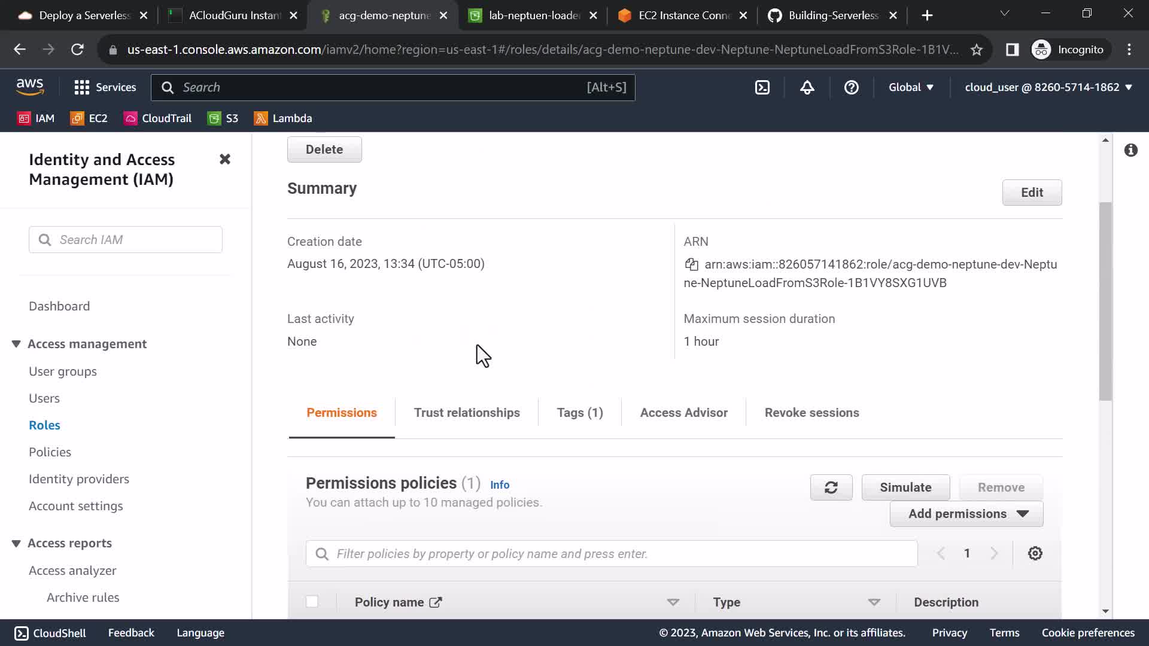Copy the role ARN
1149x646 pixels.
tap(691, 264)
